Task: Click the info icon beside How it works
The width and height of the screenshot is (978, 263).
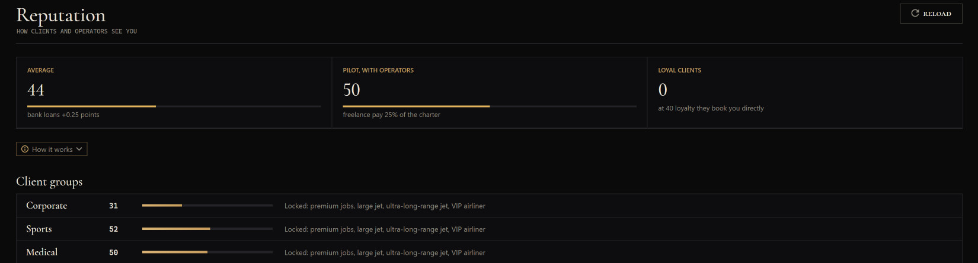Action: (x=25, y=149)
